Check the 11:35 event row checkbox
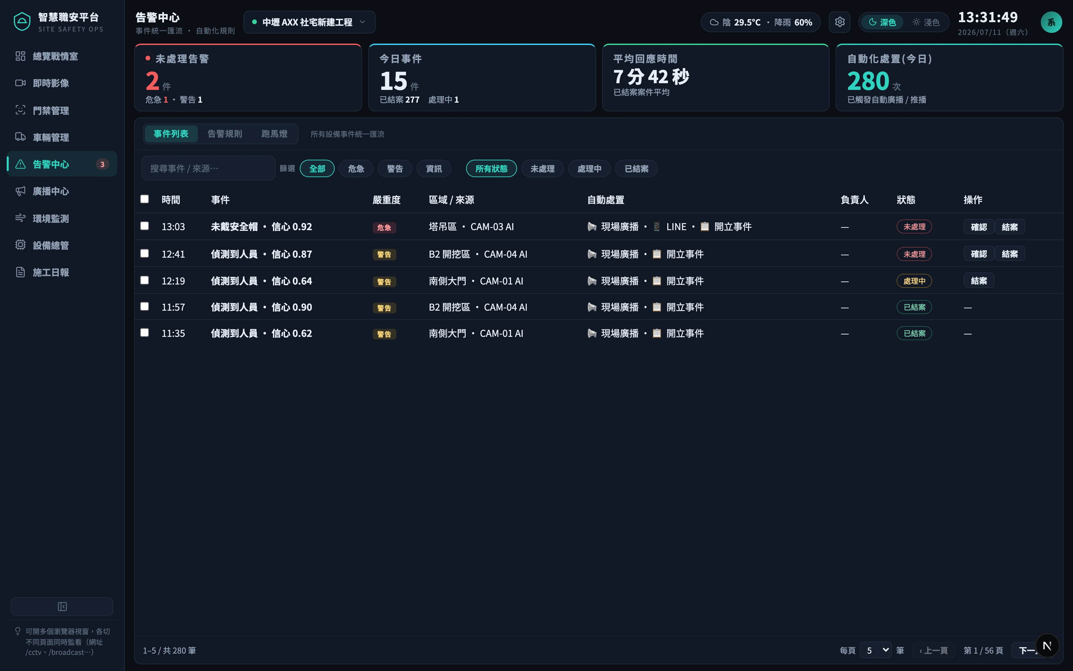1073x671 pixels. click(145, 332)
